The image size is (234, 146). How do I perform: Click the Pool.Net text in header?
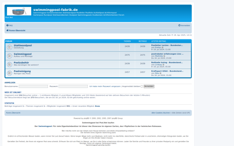click(x=9, y=18)
